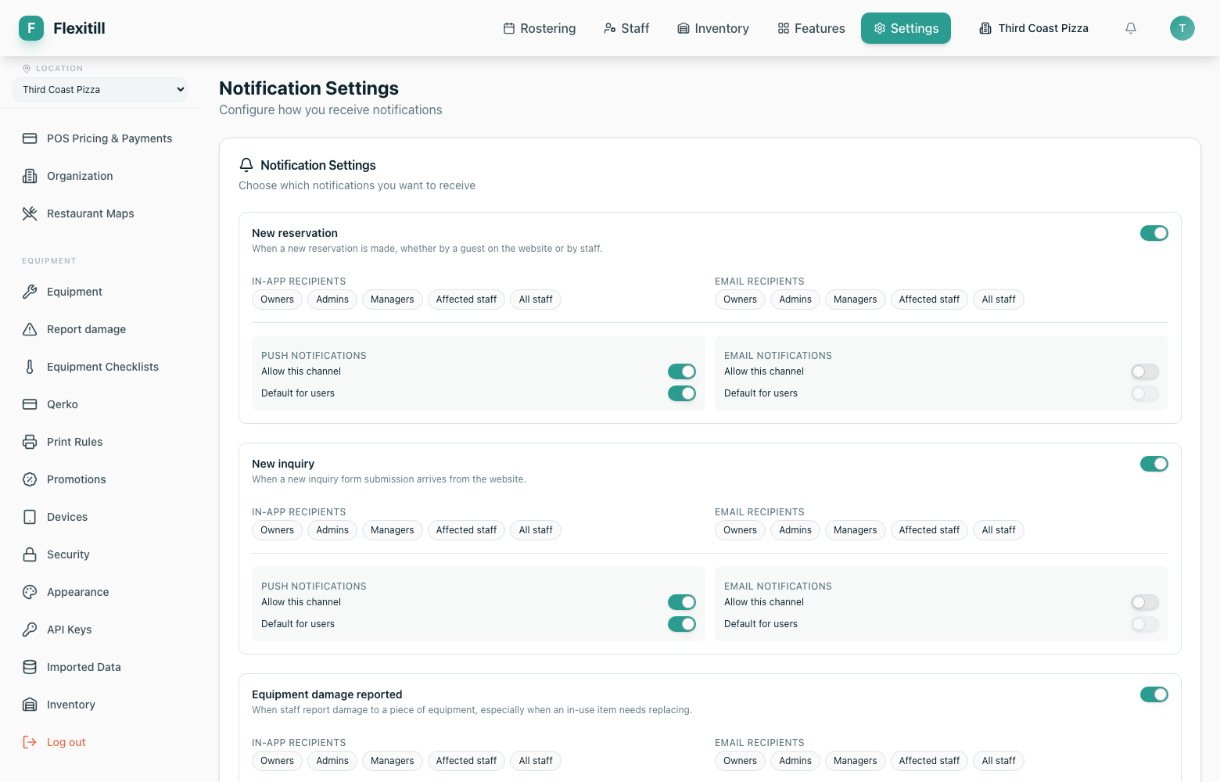The image size is (1220, 782).
Task: Choose All staff for Equipment damage email recipients
Action: (x=999, y=761)
